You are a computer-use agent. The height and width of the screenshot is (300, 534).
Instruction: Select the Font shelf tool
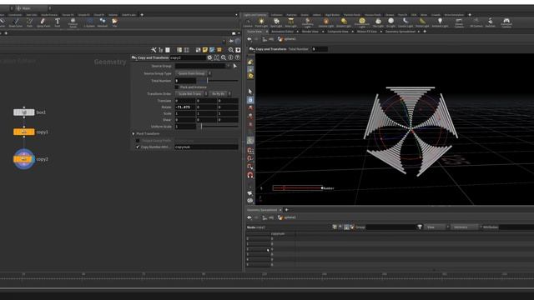tap(58, 22)
